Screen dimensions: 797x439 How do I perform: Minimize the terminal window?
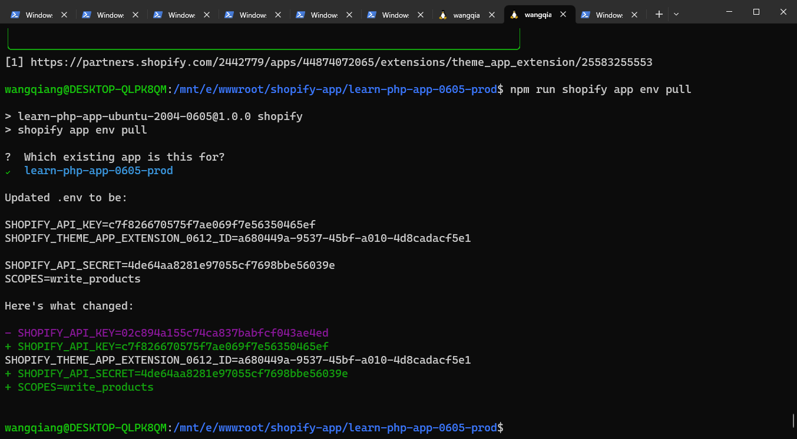point(729,12)
